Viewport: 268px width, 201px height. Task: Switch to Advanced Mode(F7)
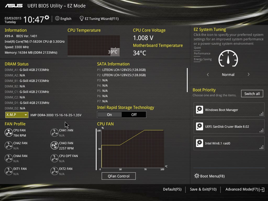tap(242, 189)
